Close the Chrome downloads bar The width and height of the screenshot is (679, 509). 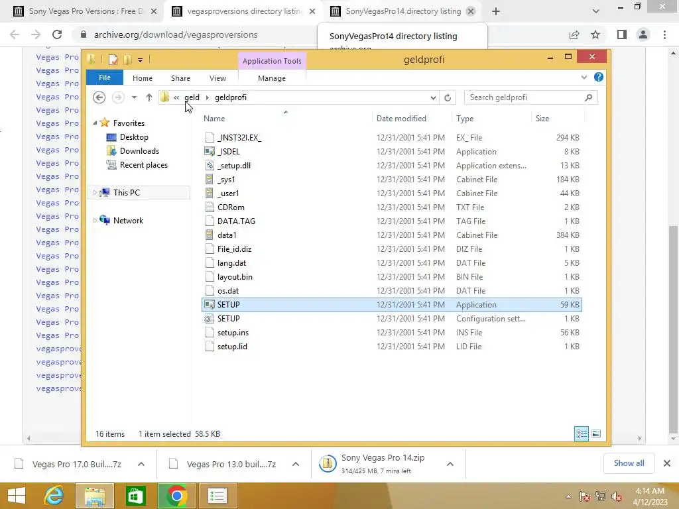pos(667,463)
